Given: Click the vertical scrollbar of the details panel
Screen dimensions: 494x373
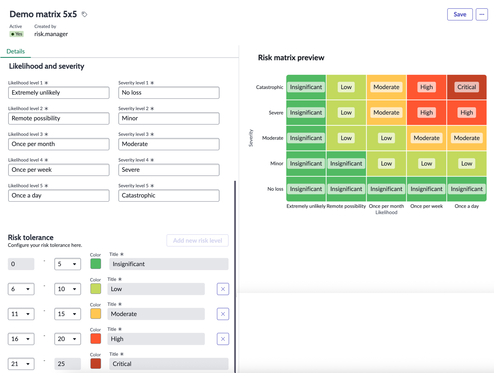Looking at the screenshot, I should click(x=235, y=277).
